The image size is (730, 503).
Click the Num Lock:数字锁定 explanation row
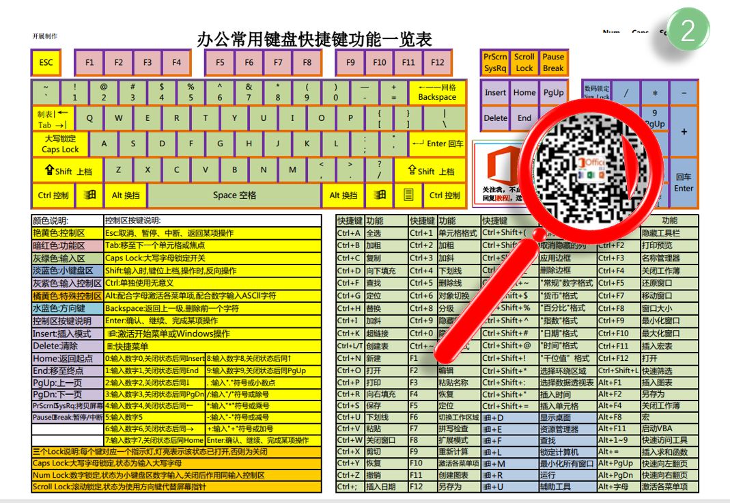pos(176,475)
